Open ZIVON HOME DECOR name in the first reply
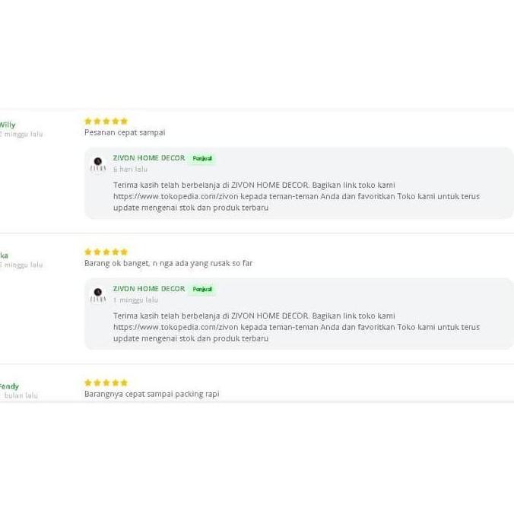This screenshot has height=514, width=514. point(149,158)
